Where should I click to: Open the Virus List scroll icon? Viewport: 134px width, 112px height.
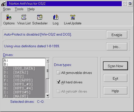point(24,20)
